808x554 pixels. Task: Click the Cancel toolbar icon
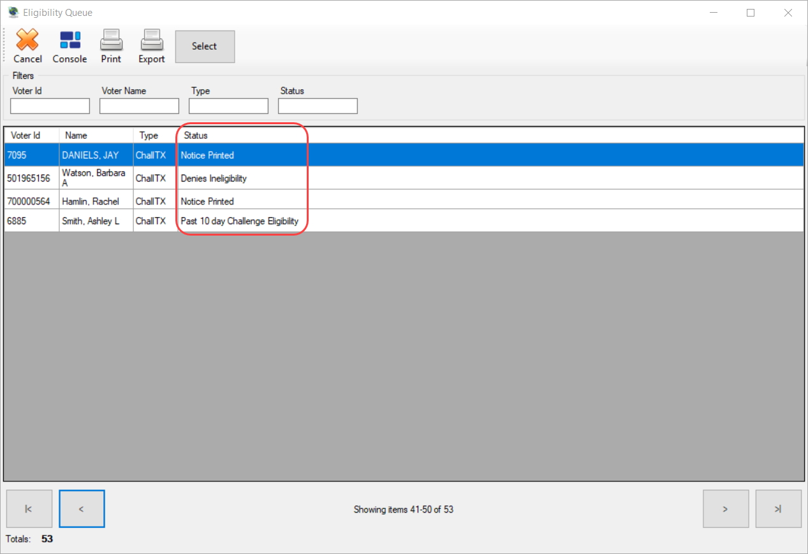point(27,40)
